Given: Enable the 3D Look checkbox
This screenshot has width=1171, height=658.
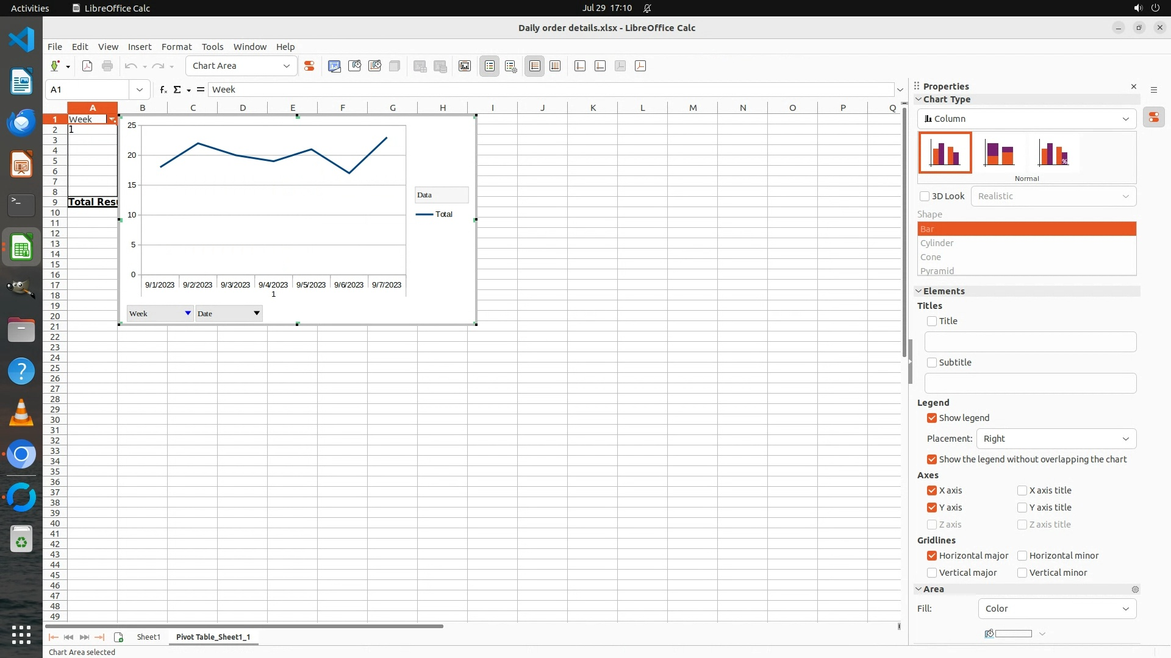Looking at the screenshot, I should (925, 196).
